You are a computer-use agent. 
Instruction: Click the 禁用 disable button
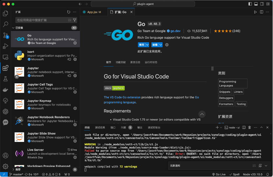point(141,45)
